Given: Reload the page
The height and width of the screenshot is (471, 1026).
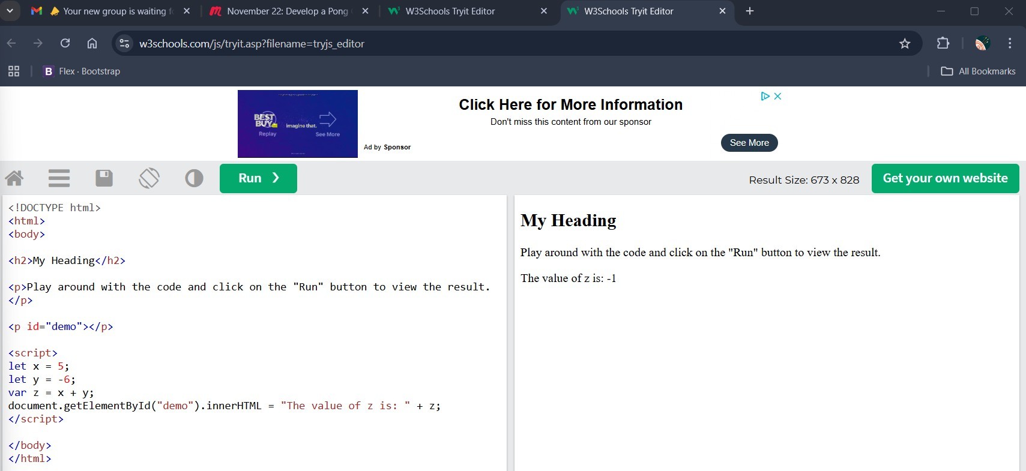Looking at the screenshot, I should pyautogui.click(x=65, y=43).
